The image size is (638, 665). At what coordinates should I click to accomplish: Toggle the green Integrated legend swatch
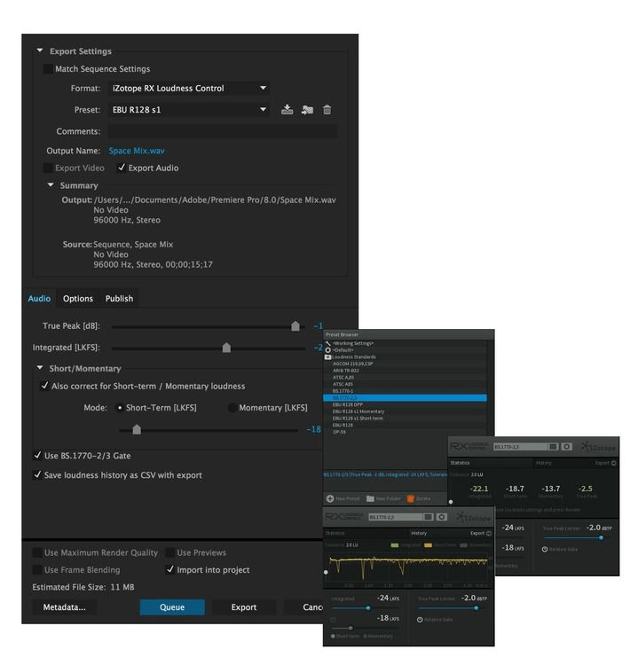pyautogui.click(x=394, y=545)
